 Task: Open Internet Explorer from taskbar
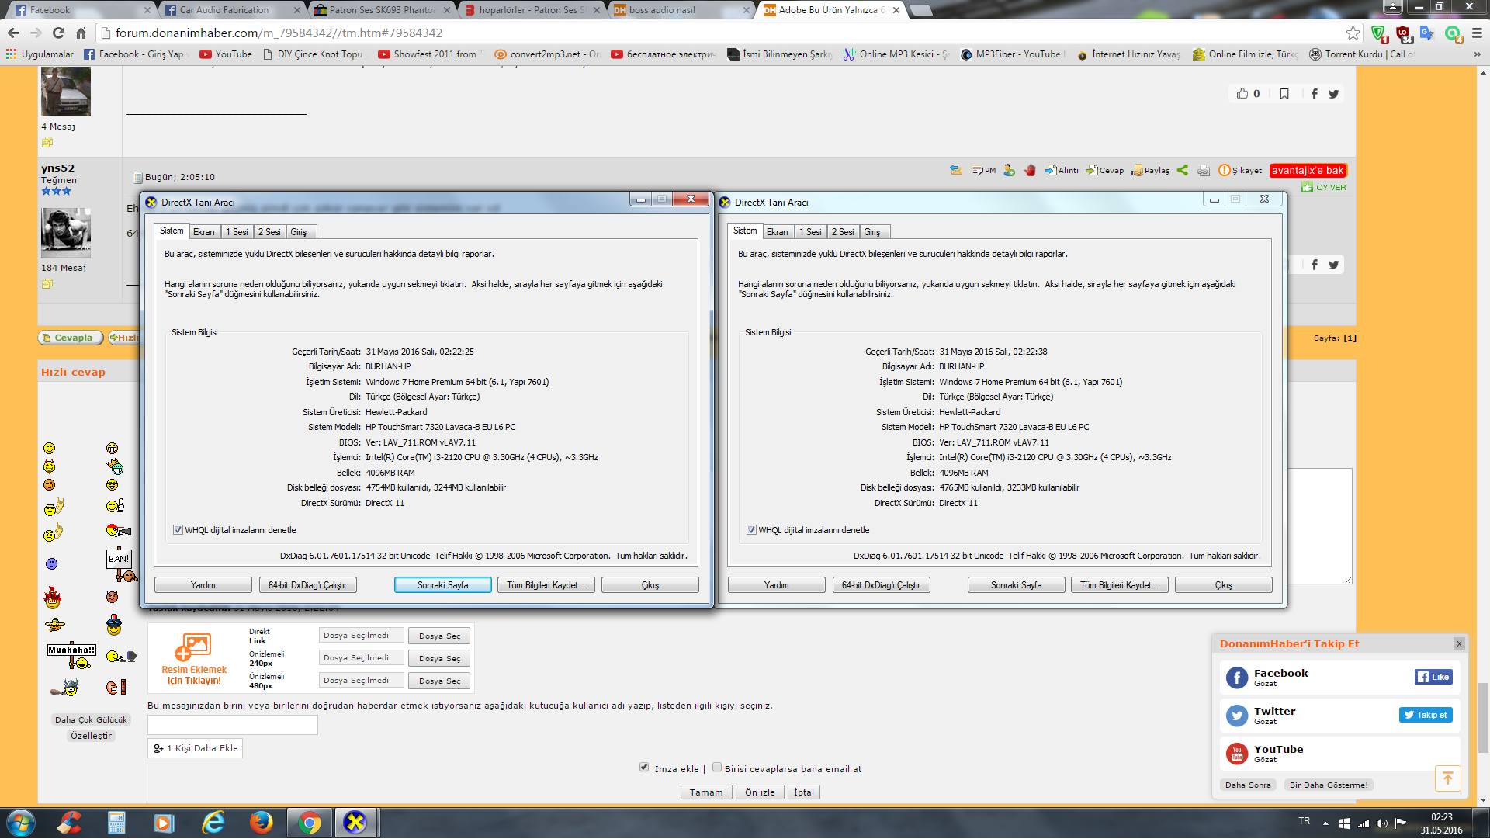coord(213,823)
